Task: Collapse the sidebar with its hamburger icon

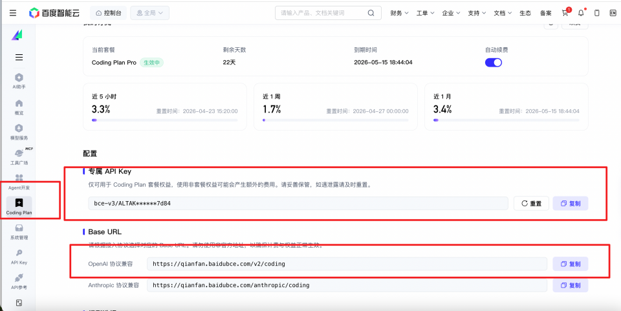Action: (19, 58)
